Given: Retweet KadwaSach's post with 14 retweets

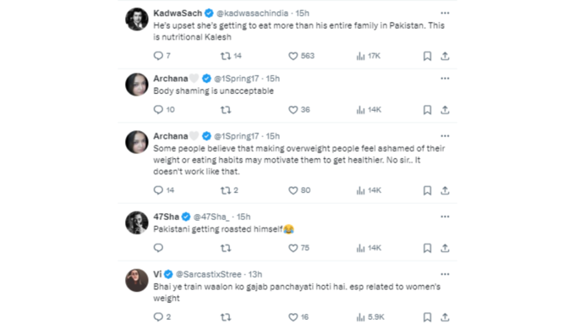Looking at the screenshot, I should [x=231, y=56].
